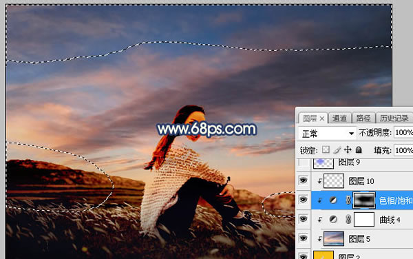
Task: Click the lock position move icon
Action: pyautogui.click(x=348, y=150)
